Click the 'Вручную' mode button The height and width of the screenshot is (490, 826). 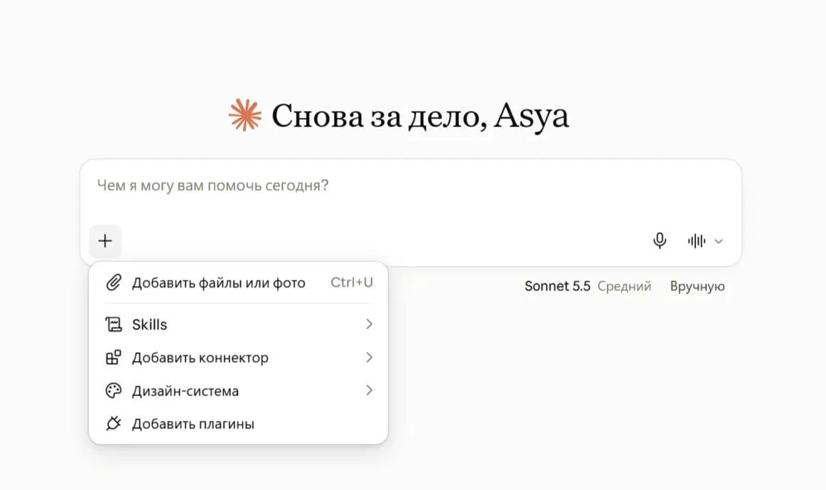tap(697, 286)
